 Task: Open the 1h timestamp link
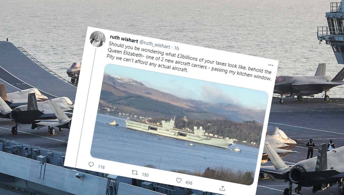[177, 48]
